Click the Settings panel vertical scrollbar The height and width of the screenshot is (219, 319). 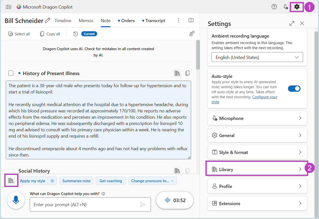click(316, 124)
